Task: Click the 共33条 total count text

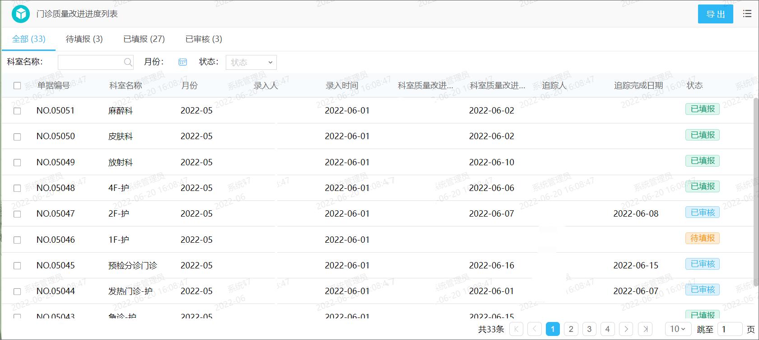Action: tap(491, 329)
